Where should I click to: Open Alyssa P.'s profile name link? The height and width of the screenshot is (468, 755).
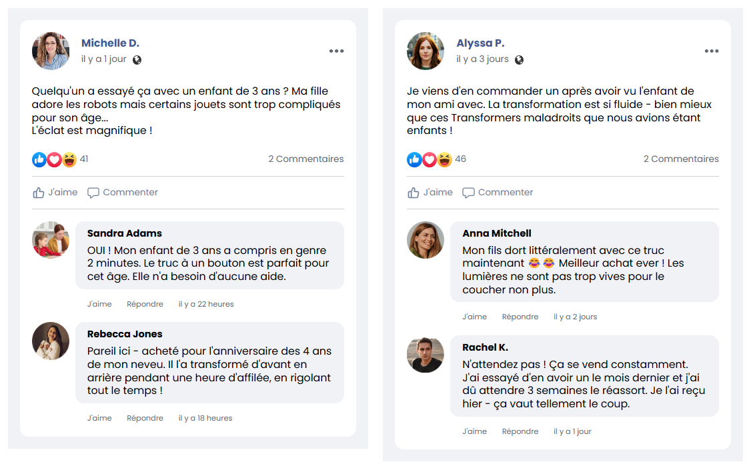[x=480, y=43]
